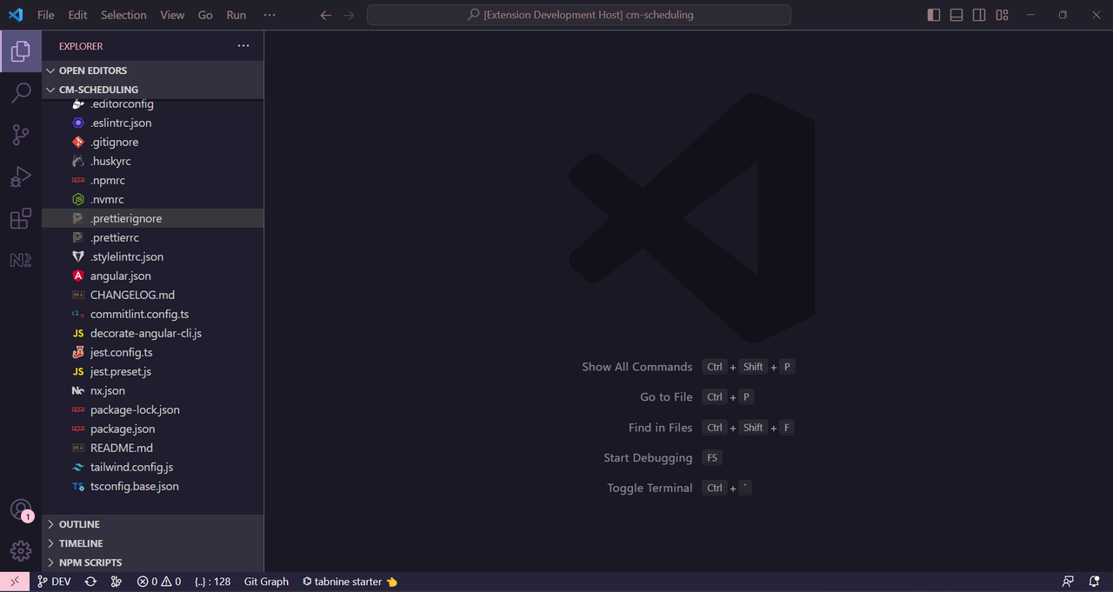This screenshot has height=592, width=1113.
Task: Click the Synchronize Changes icon
Action: click(90, 582)
